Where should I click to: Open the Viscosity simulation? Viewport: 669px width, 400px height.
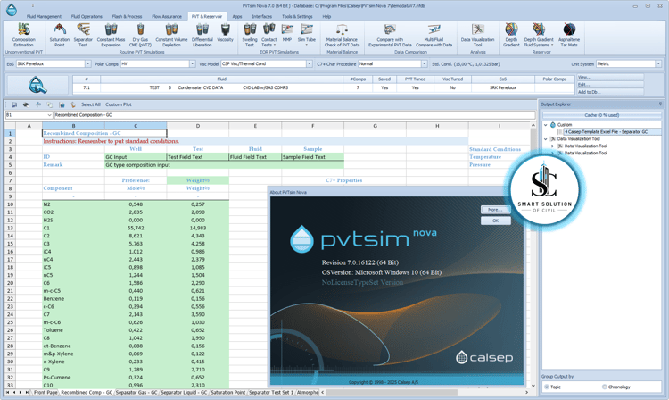pyautogui.click(x=225, y=33)
